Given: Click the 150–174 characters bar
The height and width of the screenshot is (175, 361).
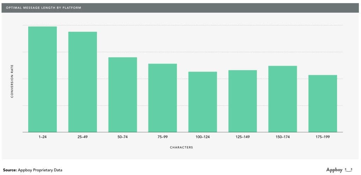Looking at the screenshot, I should click(x=282, y=99).
